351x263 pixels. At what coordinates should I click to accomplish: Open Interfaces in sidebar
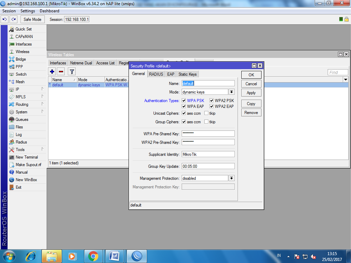pos(24,44)
